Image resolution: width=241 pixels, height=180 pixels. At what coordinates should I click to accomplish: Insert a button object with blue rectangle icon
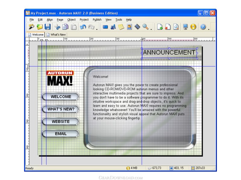[105, 27]
